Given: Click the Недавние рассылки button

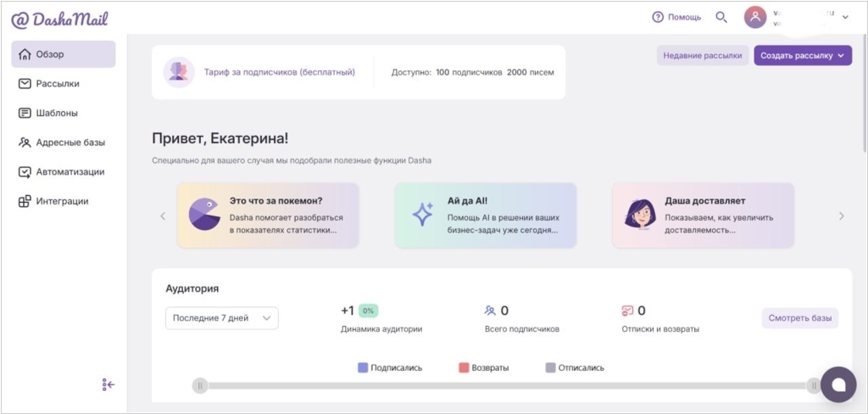Looking at the screenshot, I should click(703, 56).
